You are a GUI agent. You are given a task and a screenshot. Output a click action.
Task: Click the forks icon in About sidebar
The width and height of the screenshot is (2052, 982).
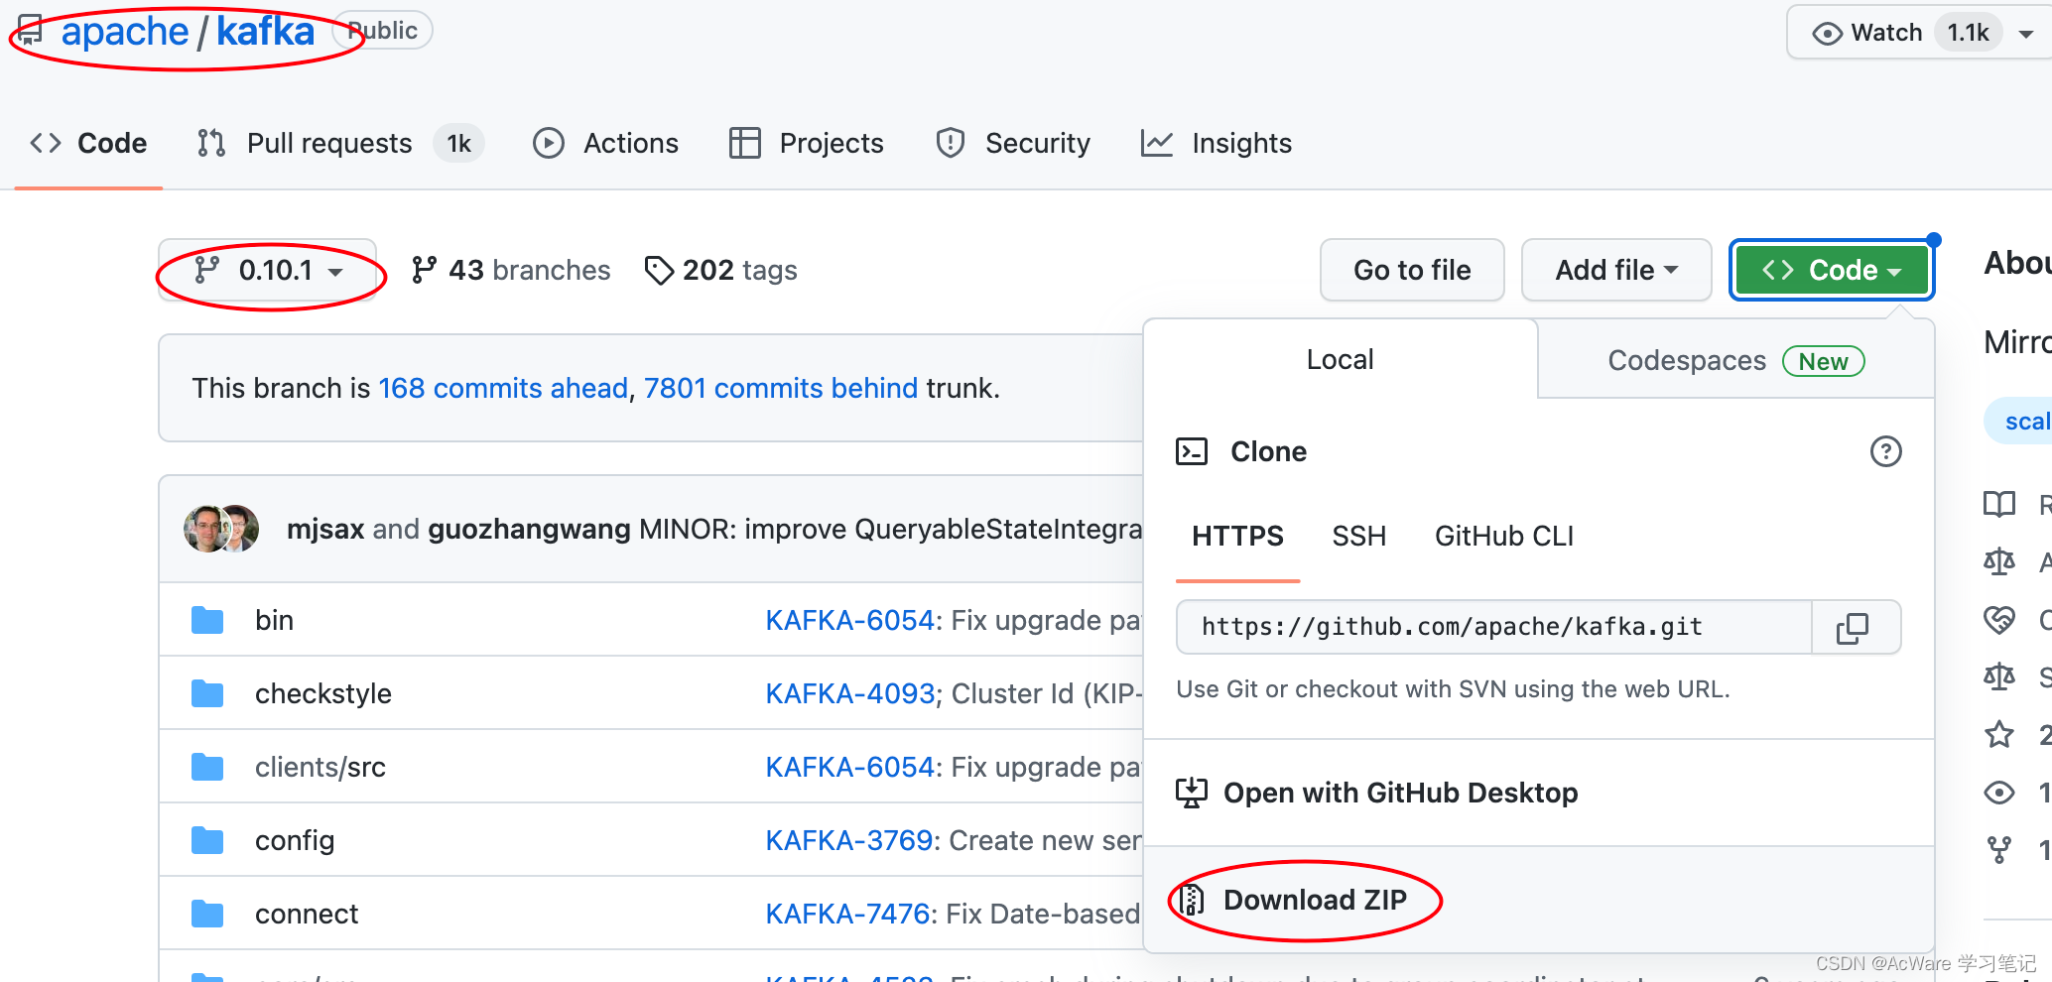pos(1999,849)
